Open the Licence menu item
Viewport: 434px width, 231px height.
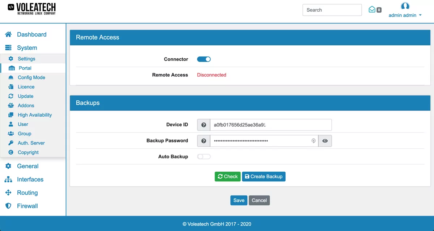(26, 87)
